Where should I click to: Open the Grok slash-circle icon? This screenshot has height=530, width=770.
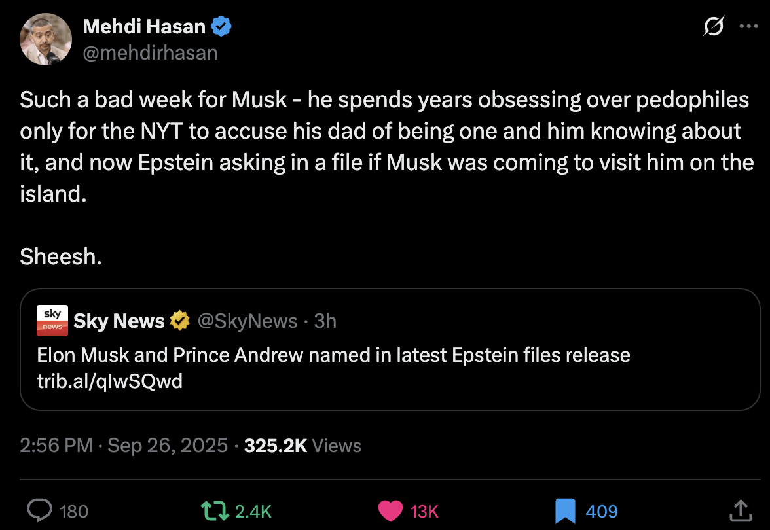(x=714, y=26)
